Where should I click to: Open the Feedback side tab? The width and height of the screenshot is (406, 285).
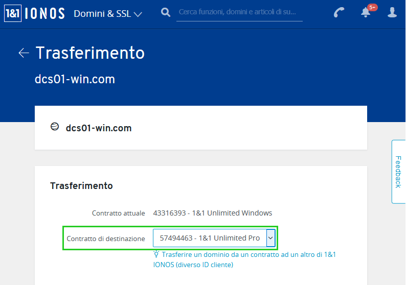coord(398,172)
